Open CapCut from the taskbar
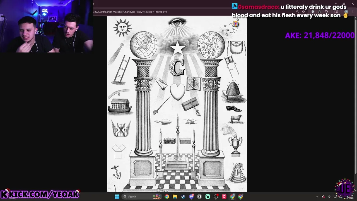This screenshot has height=201, width=357. 199,197
